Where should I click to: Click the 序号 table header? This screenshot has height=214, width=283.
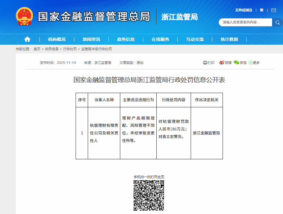point(82,100)
